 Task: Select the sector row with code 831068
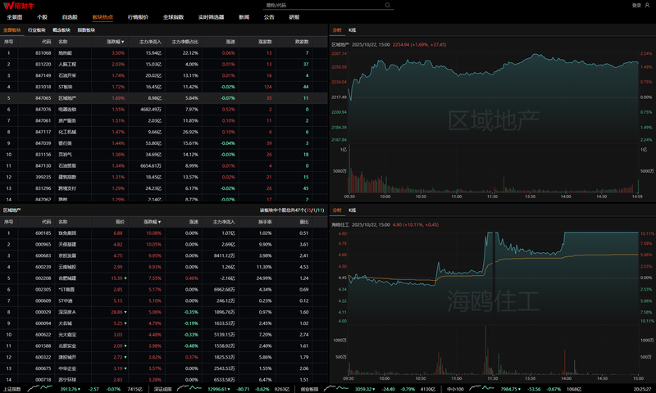(163, 53)
